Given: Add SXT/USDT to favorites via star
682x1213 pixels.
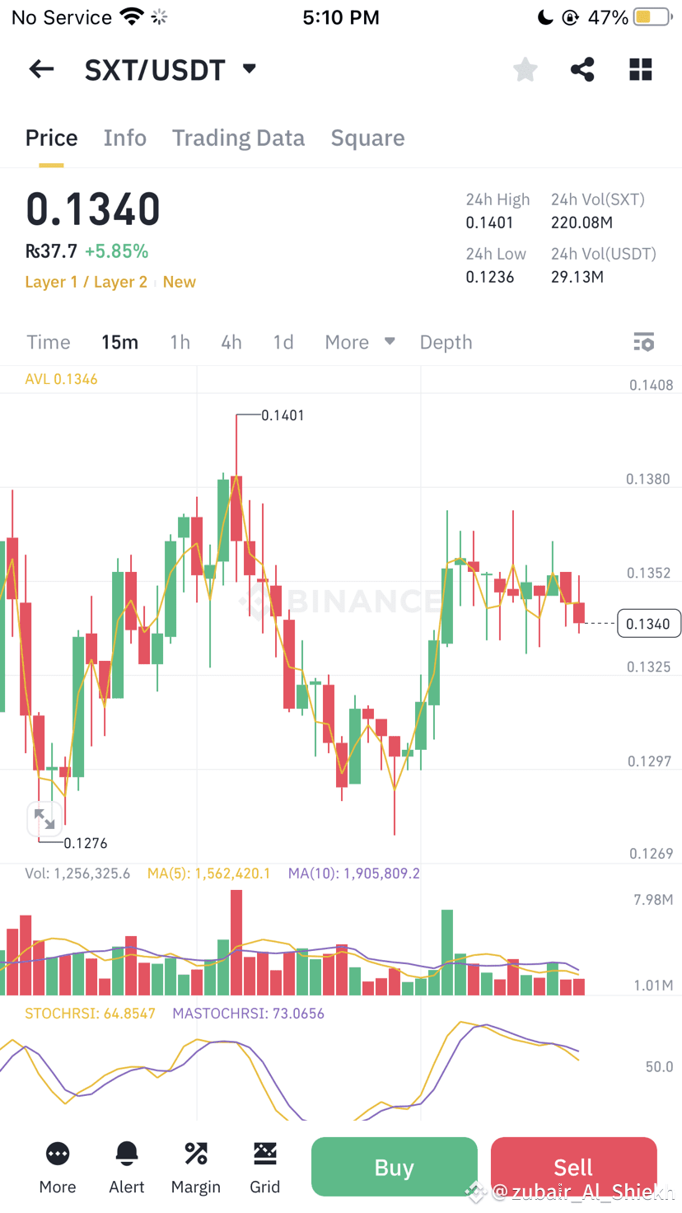Looking at the screenshot, I should (525, 68).
